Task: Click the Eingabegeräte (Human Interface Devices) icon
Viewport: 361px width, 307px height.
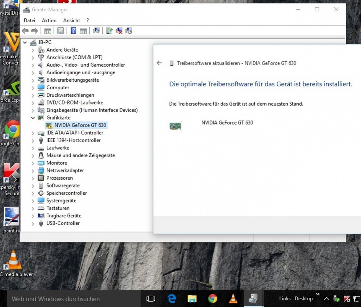Action: 41,110
